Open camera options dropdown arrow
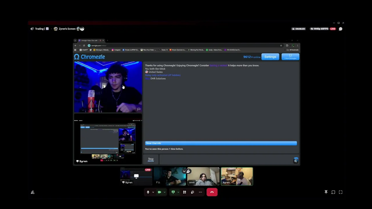Viewport: 372px width, 209px height. coord(164,192)
